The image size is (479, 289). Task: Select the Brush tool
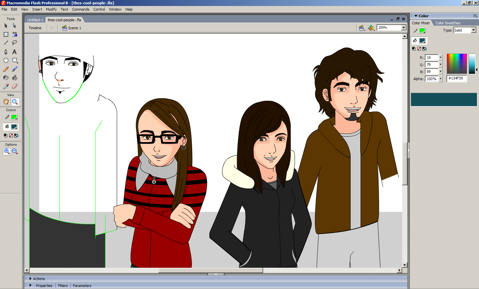(x=14, y=69)
